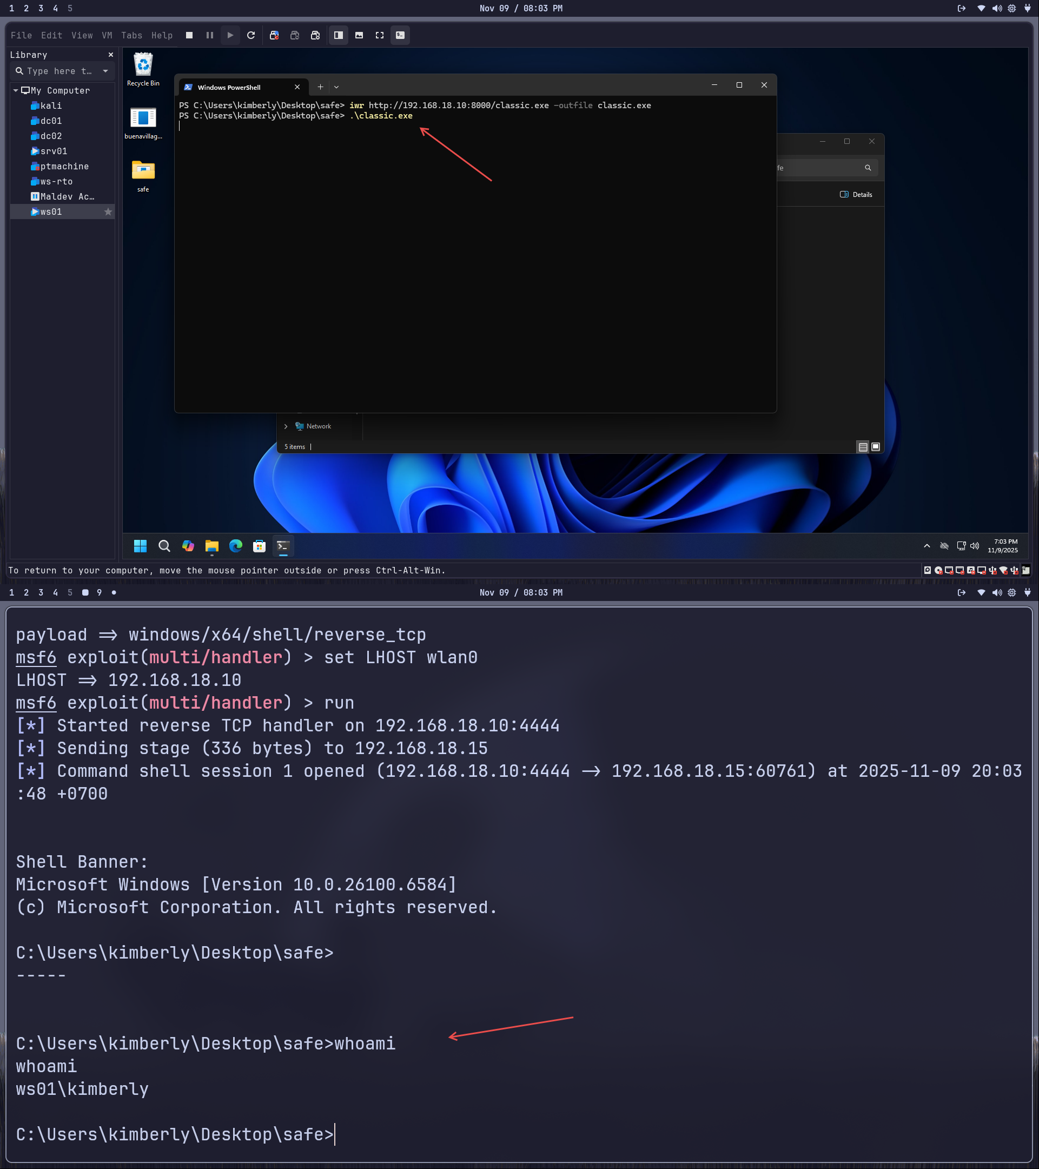The width and height of the screenshot is (1039, 1169).
Task: Open the VM menu
Action: point(107,36)
